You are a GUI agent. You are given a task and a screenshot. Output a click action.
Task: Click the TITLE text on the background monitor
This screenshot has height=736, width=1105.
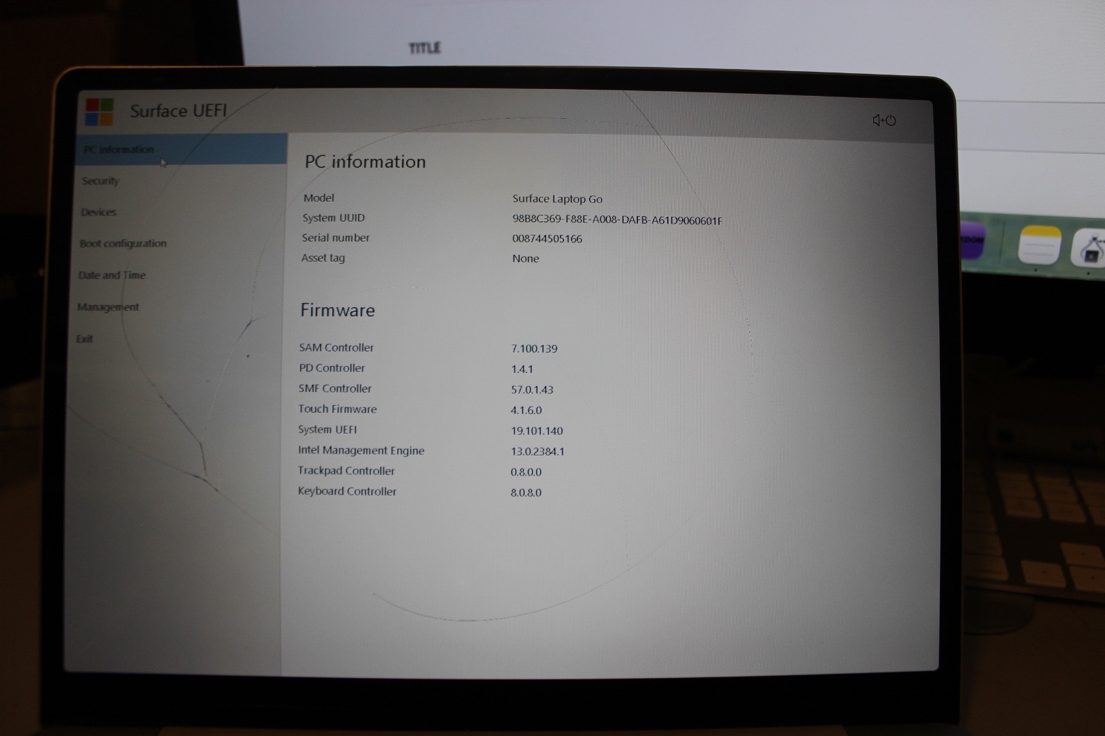tap(425, 48)
